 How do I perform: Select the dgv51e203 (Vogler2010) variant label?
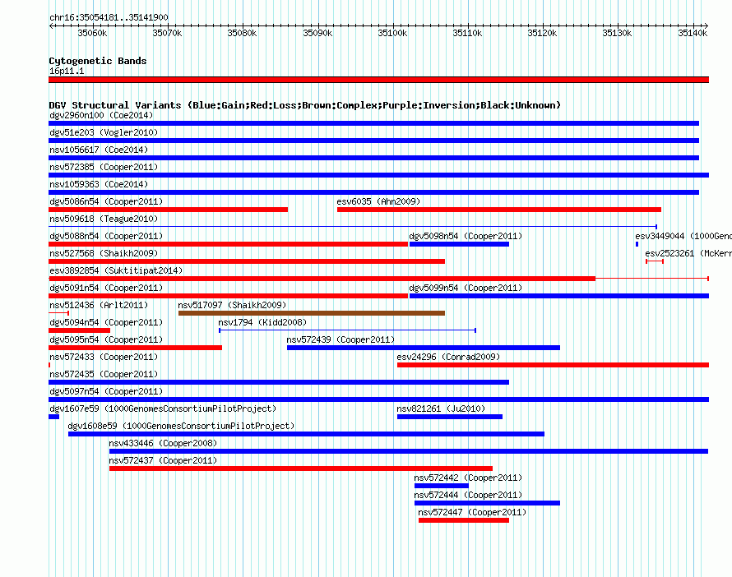click(104, 132)
